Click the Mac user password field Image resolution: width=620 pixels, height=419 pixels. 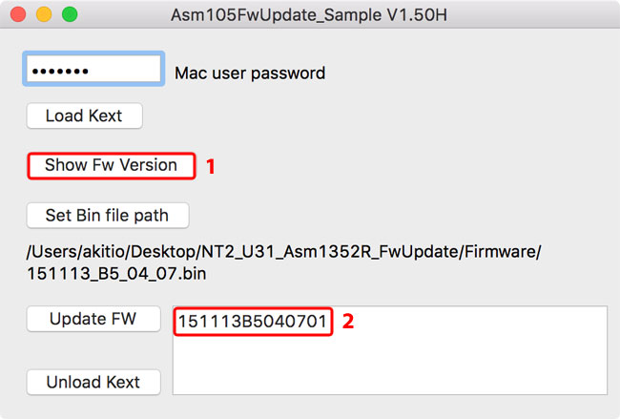pyautogui.click(x=93, y=71)
